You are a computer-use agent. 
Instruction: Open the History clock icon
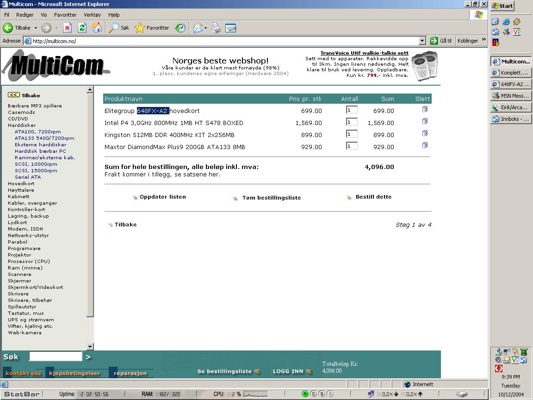(x=180, y=28)
